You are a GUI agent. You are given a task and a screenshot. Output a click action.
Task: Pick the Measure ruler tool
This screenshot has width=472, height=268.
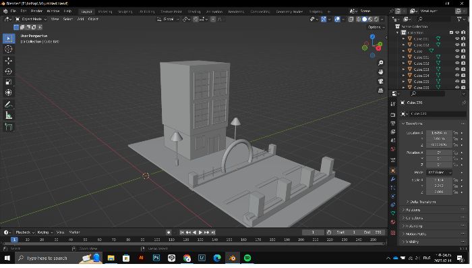[9, 115]
